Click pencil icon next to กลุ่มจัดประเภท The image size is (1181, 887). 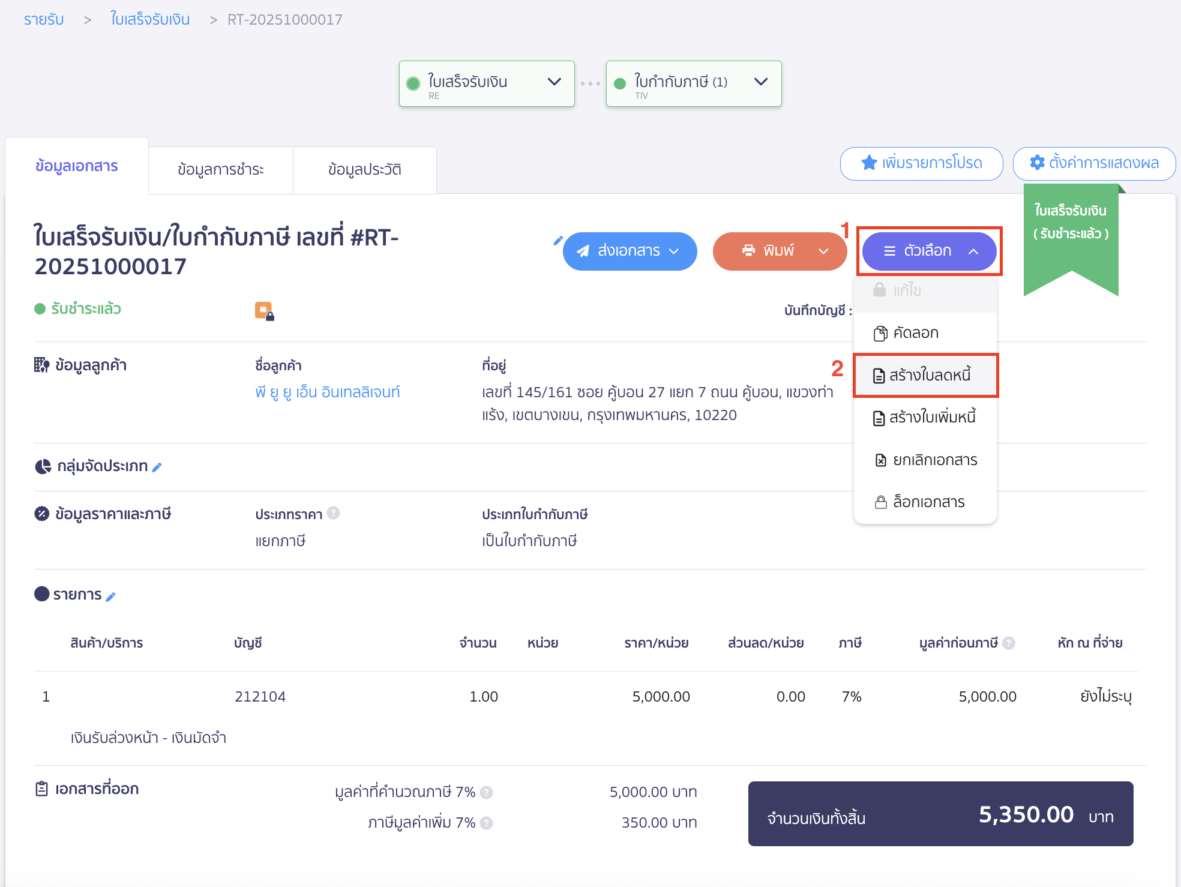pyautogui.click(x=157, y=468)
